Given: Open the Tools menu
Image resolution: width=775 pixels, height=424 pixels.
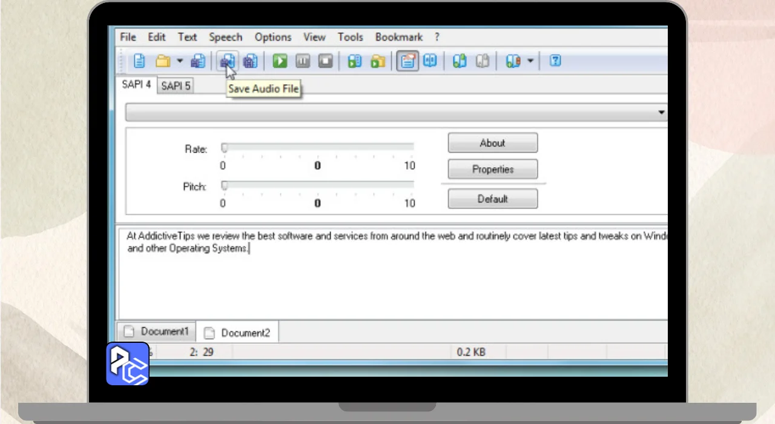Looking at the screenshot, I should pyautogui.click(x=351, y=37).
